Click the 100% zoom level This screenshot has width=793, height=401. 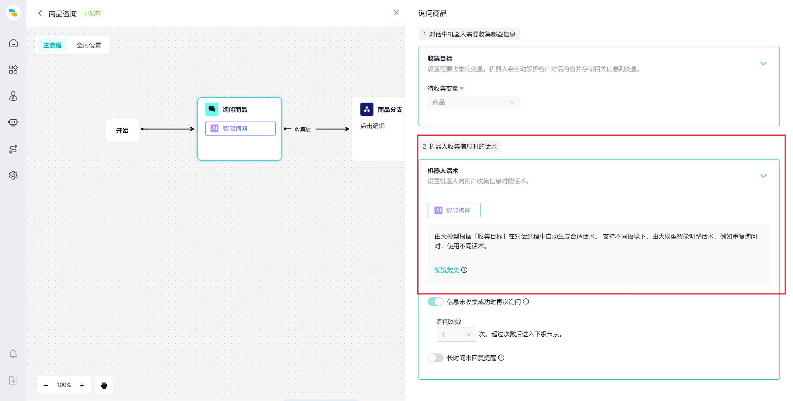click(x=64, y=385)
